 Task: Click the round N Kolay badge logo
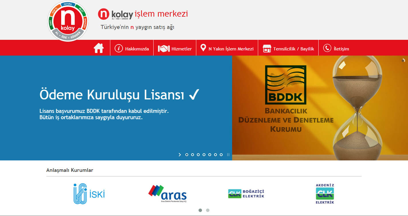click(68, 21)
